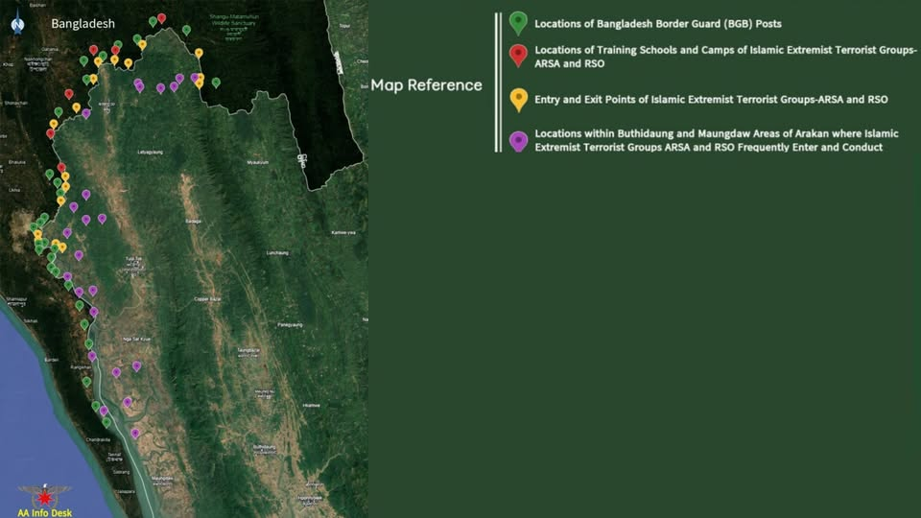Click the north compass arrow icon
The image size is (921, 518).
[x=17, y=24]
